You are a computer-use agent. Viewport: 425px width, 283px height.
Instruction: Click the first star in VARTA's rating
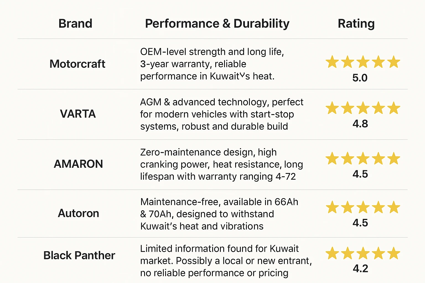[332, 108]
